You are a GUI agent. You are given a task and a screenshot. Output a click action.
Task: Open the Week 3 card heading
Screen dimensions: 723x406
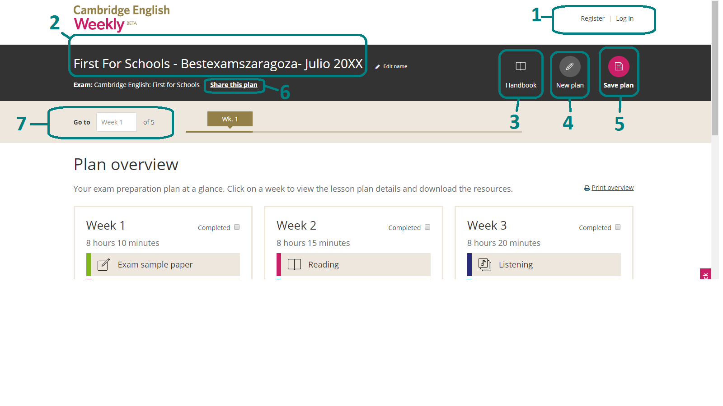coord(487,225)
